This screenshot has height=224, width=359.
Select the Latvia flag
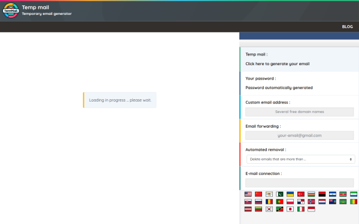(248, 209)
